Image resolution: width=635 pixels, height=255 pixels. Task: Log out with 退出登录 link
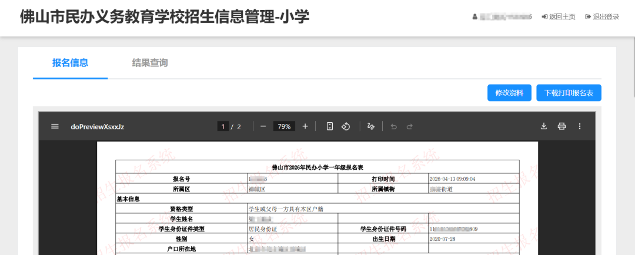(x=602, y=16)
